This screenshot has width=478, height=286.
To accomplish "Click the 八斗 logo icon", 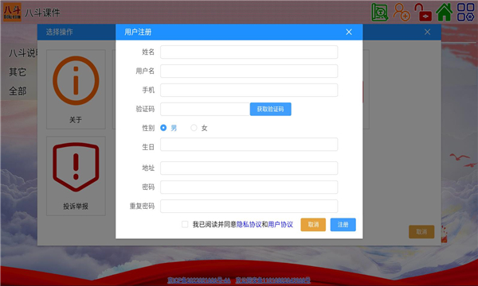I will click(x=12, y=12).
